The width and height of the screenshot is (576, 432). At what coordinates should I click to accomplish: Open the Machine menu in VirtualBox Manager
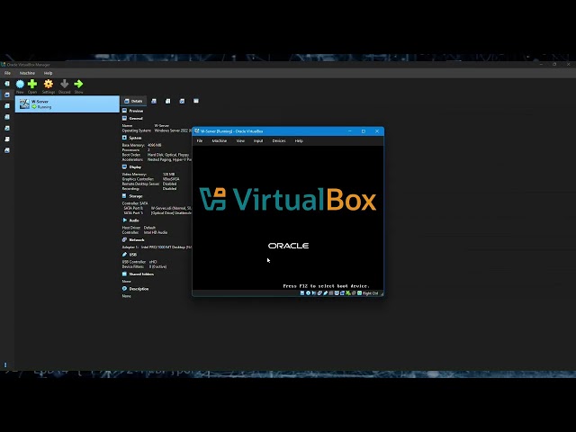27,73
